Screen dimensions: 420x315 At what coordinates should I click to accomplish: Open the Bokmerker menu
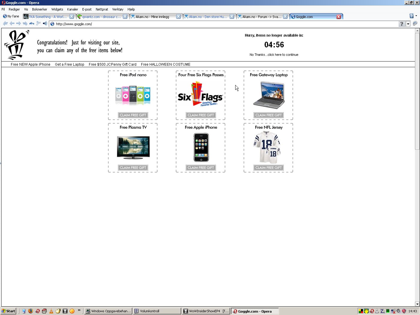pyautogui.click(x=40, y=9)
